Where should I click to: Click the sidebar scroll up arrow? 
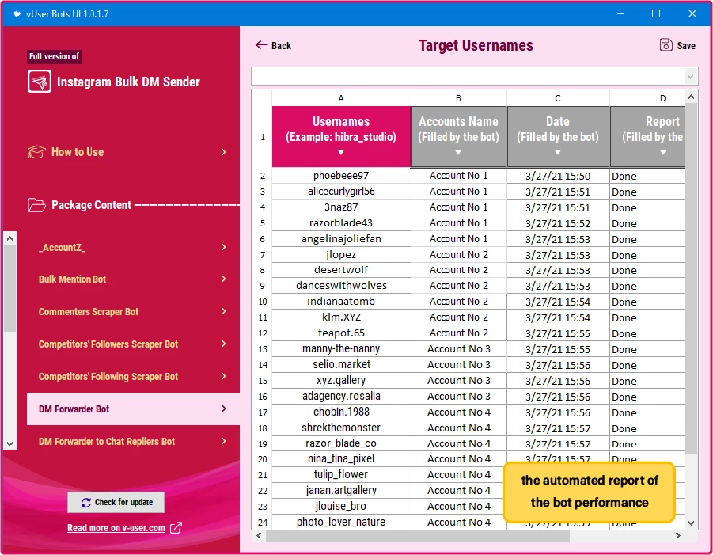coord(10,238)
